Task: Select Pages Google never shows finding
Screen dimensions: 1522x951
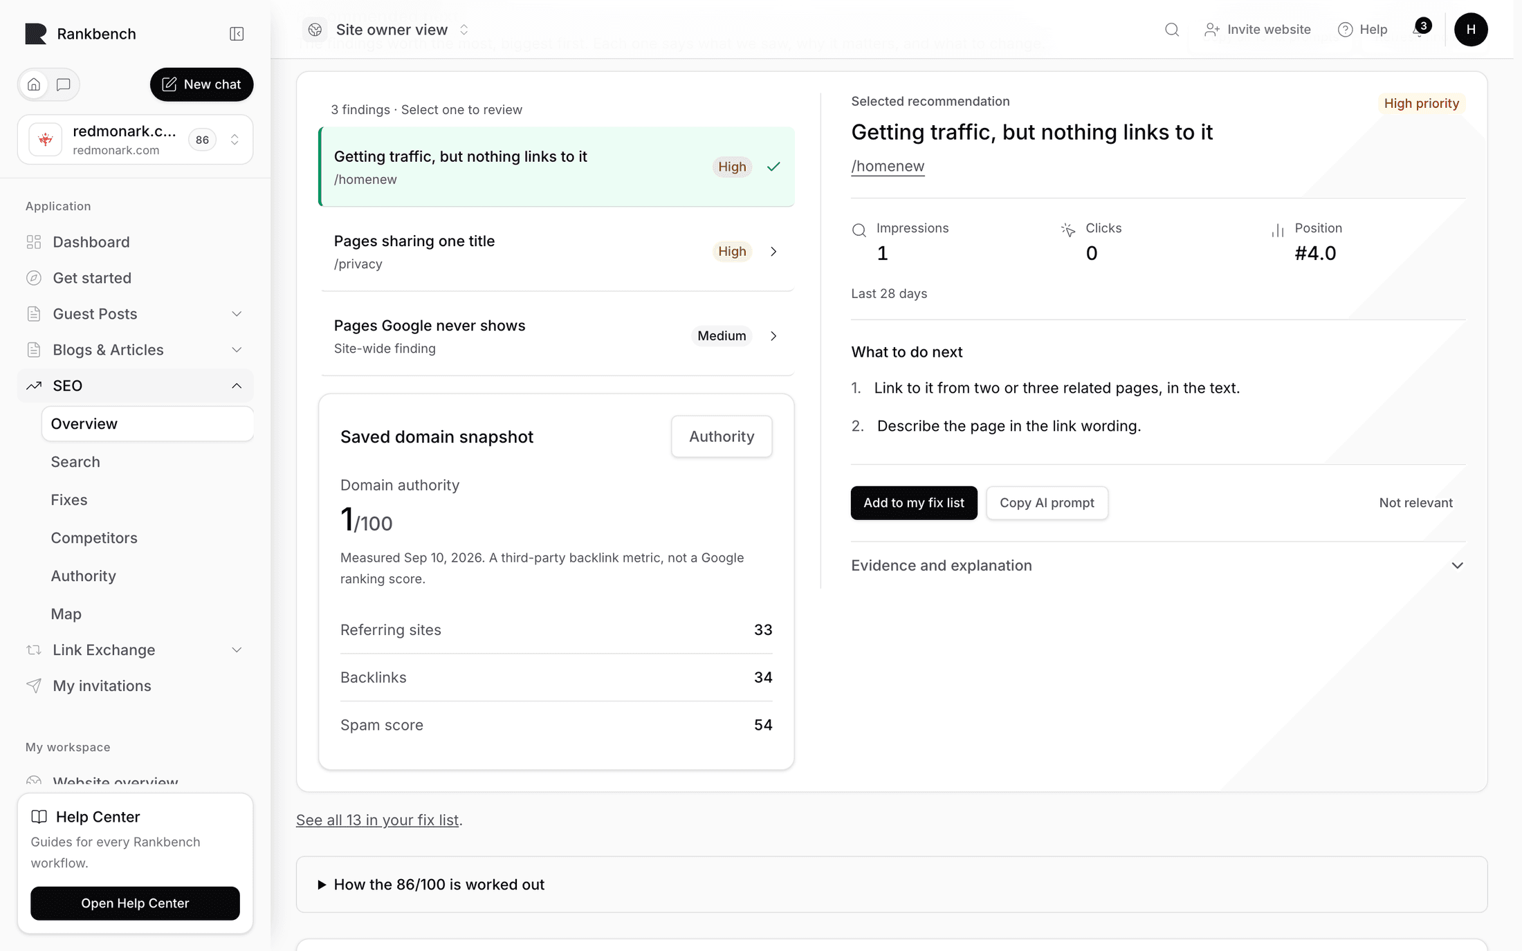Action: tap(557, 336)
